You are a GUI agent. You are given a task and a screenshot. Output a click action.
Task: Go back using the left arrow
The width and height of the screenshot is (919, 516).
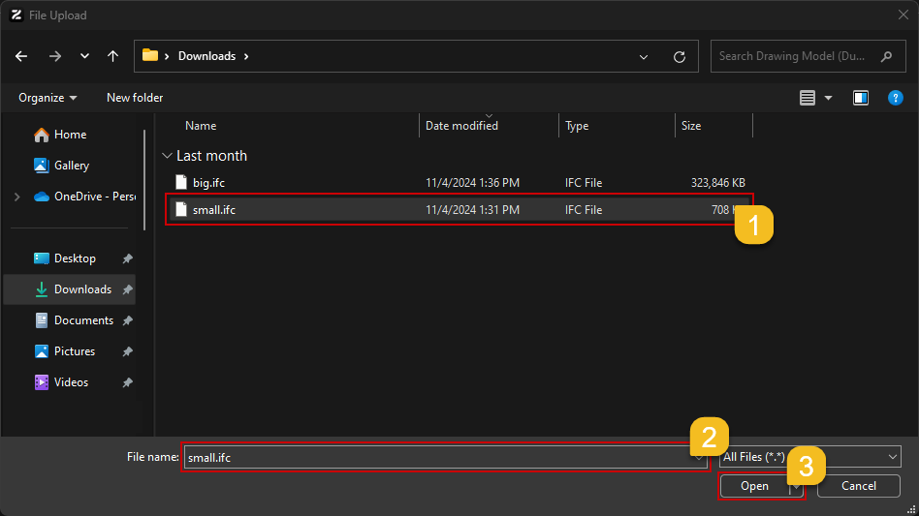(x=21, y=56)
